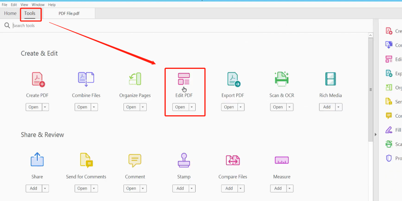
Task: Open the Window menu
Action: [38, 5]
